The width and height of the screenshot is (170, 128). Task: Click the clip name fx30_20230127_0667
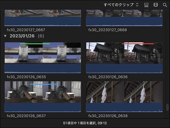click(x=26, y=30)
